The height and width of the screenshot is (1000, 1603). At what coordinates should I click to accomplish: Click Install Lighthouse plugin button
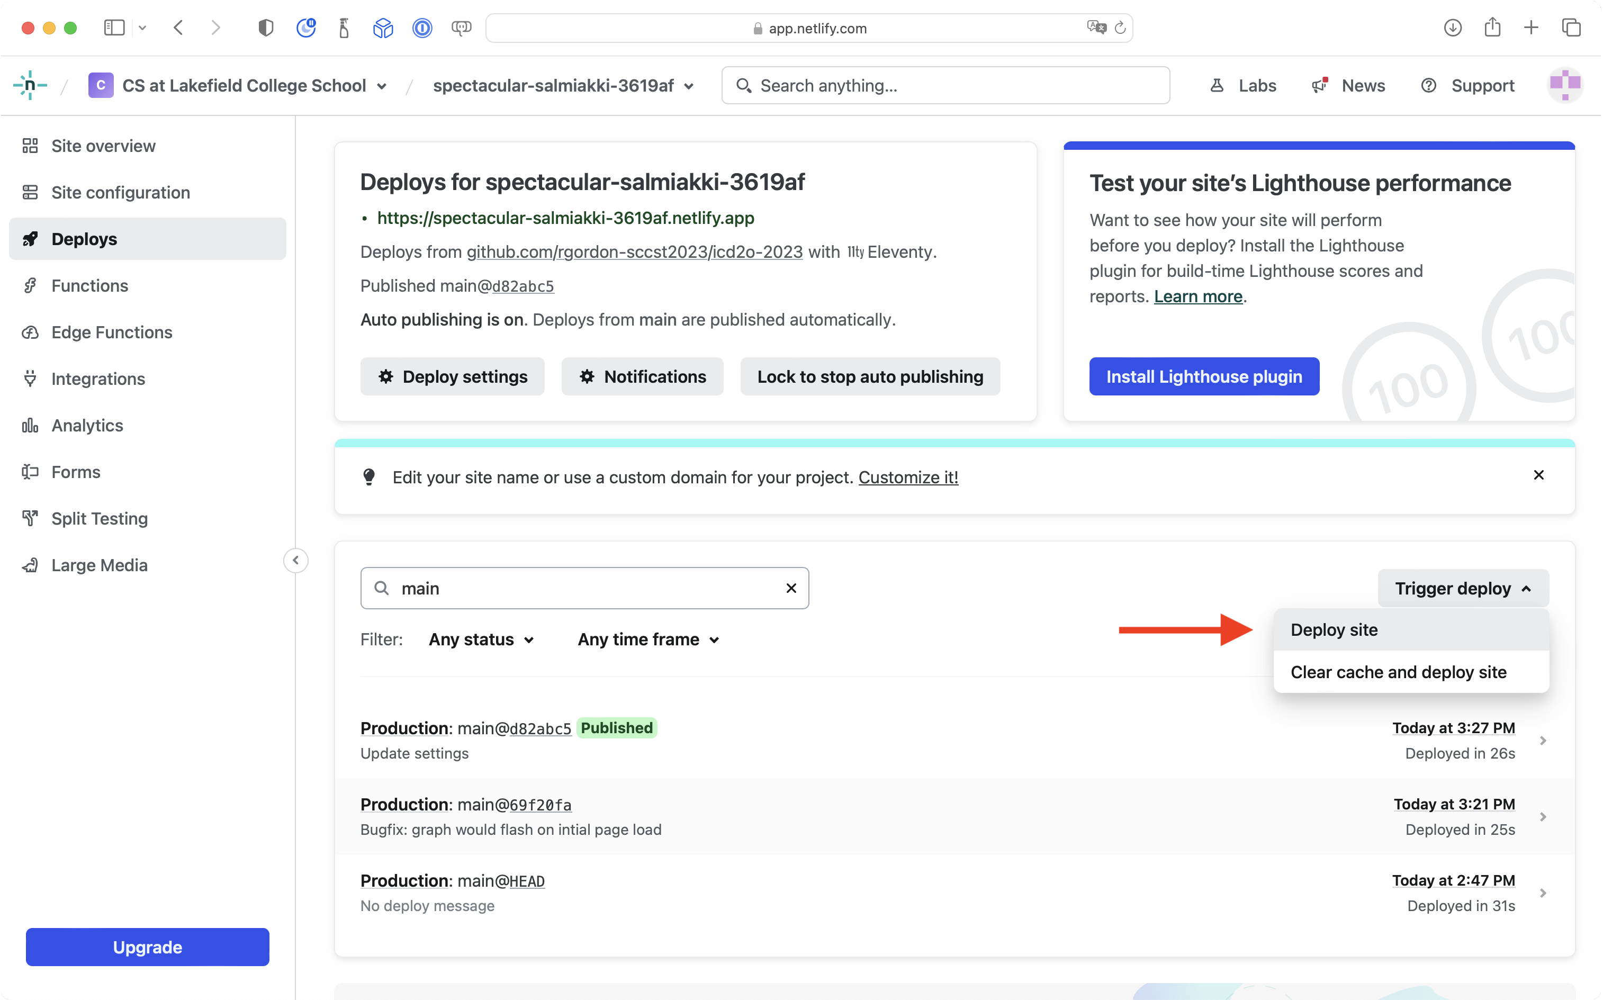(x=1204, y=376)
